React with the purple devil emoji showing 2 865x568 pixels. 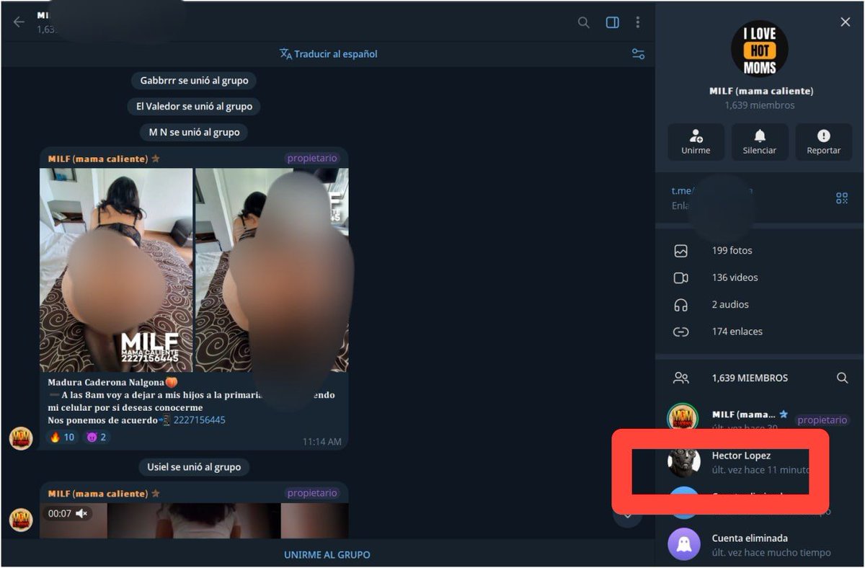tap(96, 437)
